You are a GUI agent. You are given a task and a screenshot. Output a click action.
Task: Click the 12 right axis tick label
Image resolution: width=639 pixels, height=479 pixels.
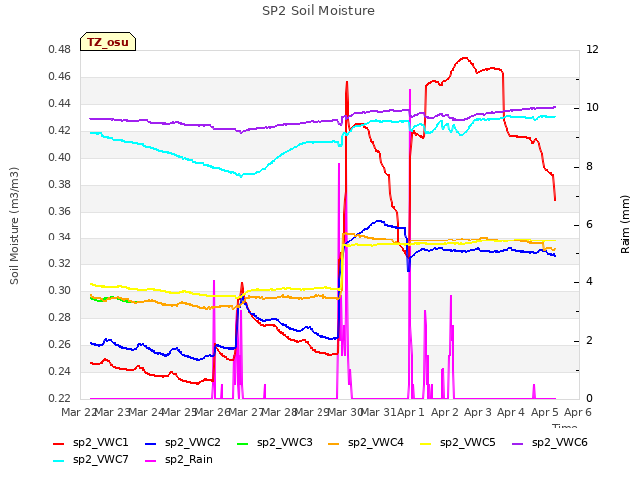(592, 50)
